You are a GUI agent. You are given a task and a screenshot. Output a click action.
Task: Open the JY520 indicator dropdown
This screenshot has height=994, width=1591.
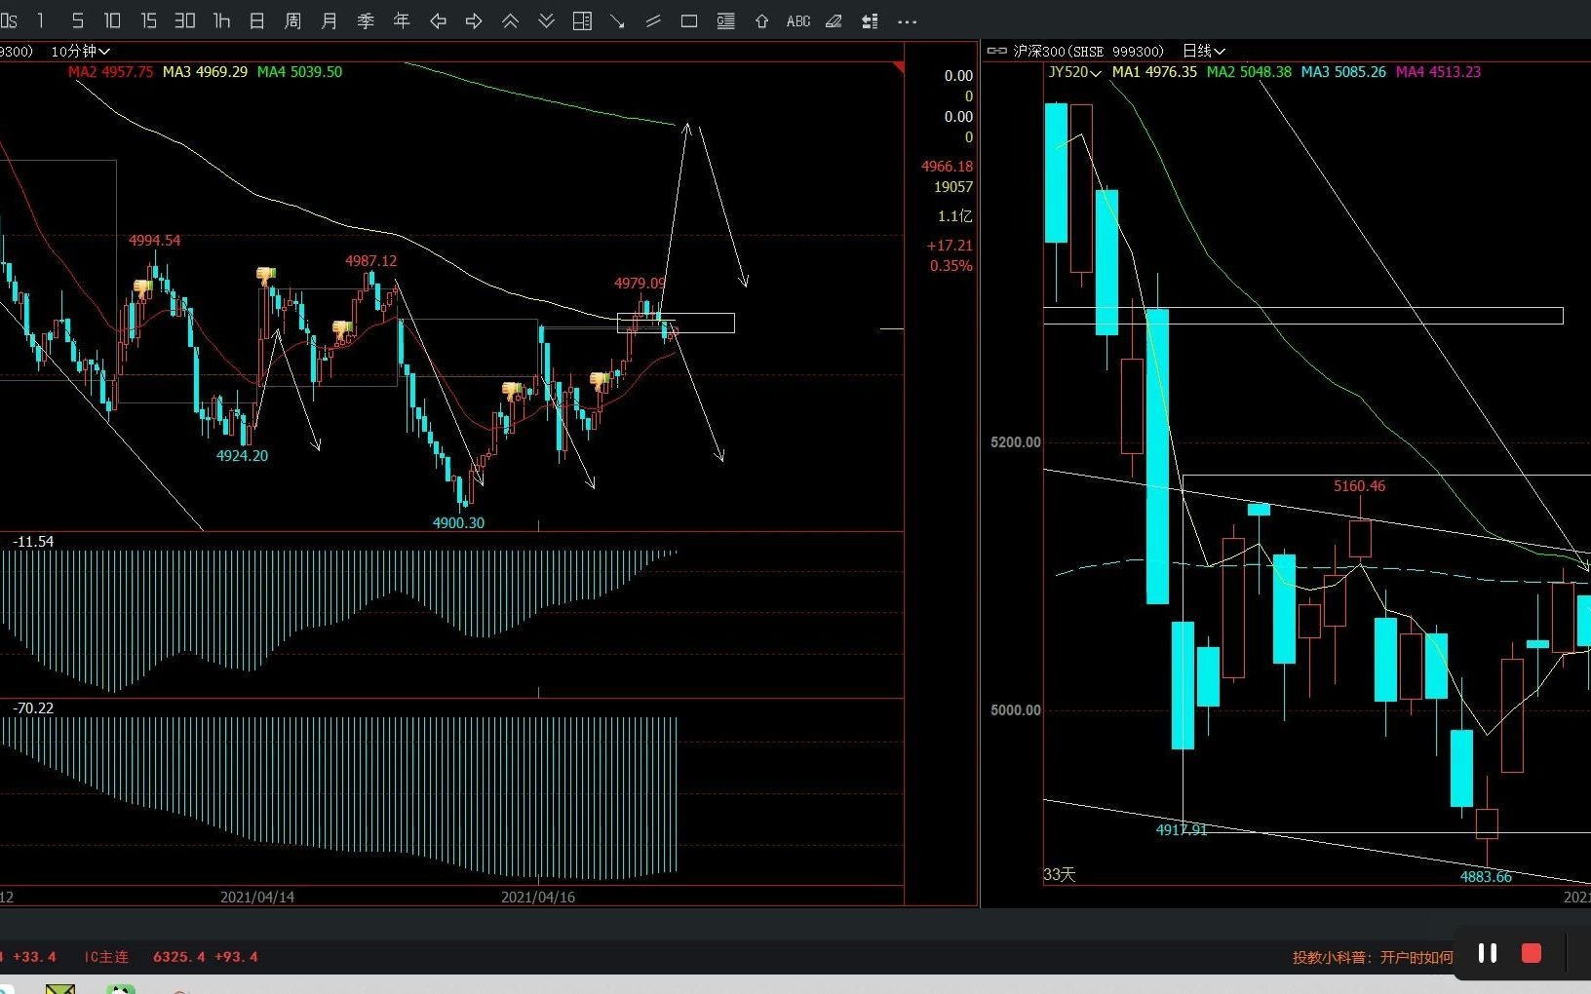(x=1074, y=72)
